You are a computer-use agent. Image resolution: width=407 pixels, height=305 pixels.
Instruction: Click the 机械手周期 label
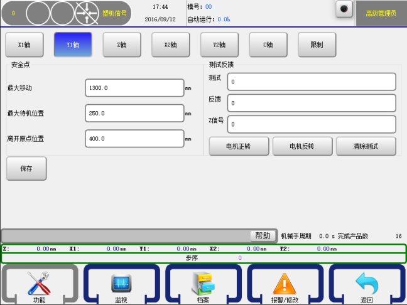[x=296, y=236]
